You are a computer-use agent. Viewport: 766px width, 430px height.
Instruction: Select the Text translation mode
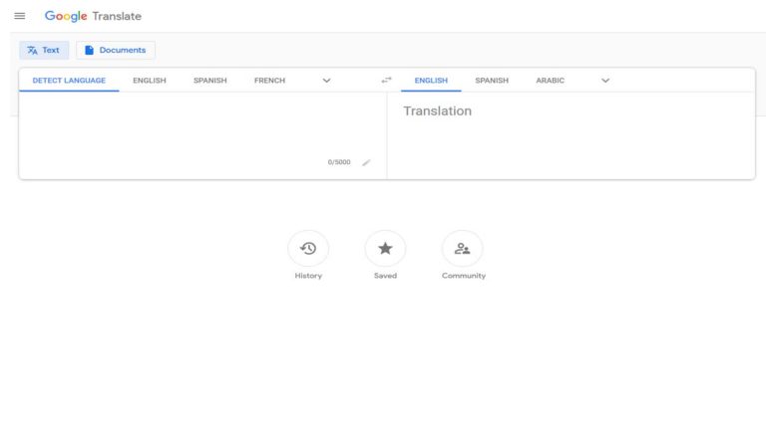click(x=44, y=50)
